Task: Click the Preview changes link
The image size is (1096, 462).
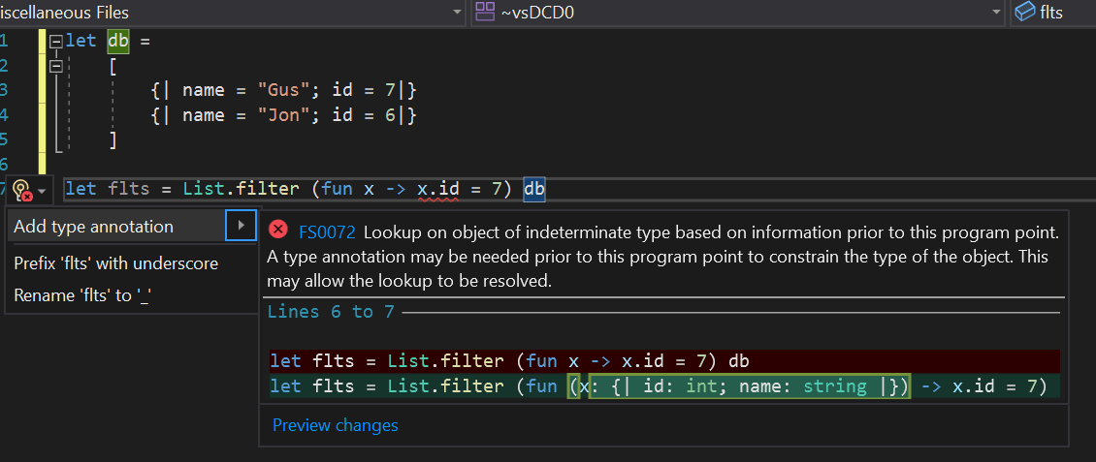Action: tap(336, 425)
